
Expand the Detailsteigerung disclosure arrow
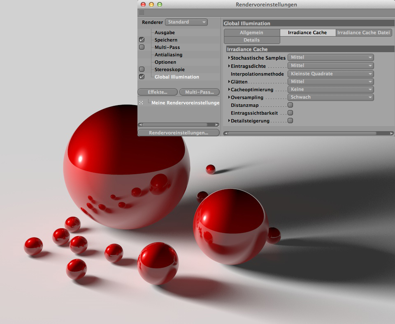[x=229, y=121]
